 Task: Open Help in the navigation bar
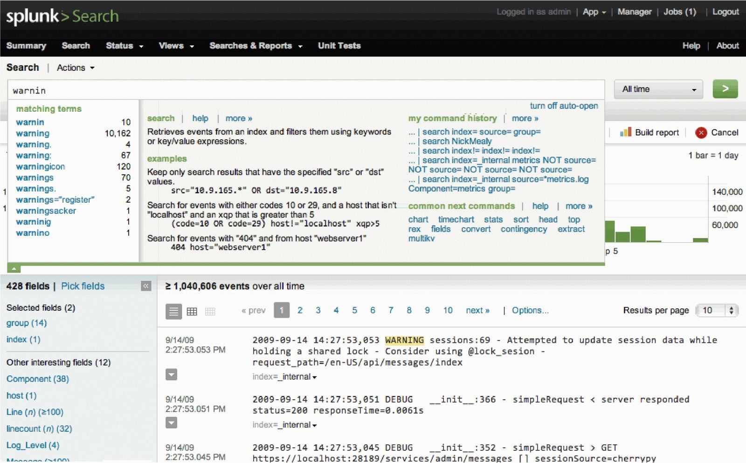pos(691,46)
